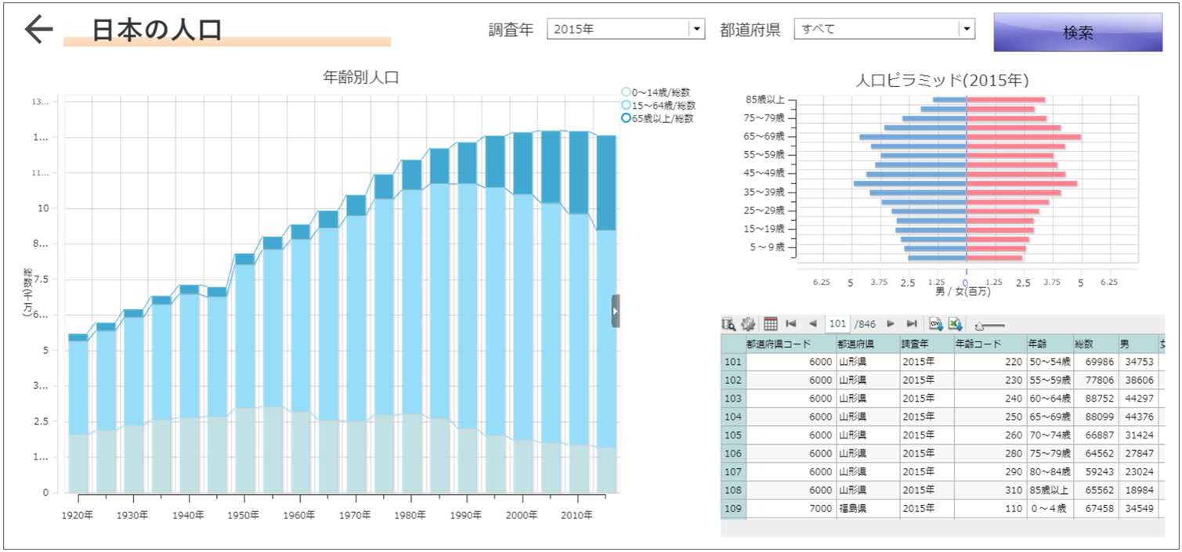Click the back arrow beside 日本の人口
This screenshot has width=1182, height=552.
click(x=38, y=29)
